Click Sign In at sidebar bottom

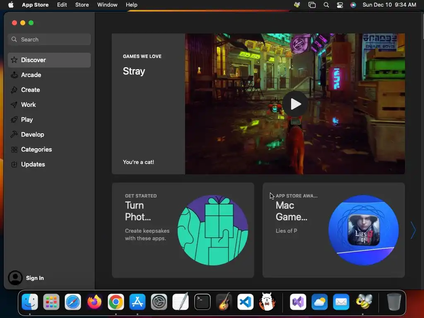pos(35,278)
